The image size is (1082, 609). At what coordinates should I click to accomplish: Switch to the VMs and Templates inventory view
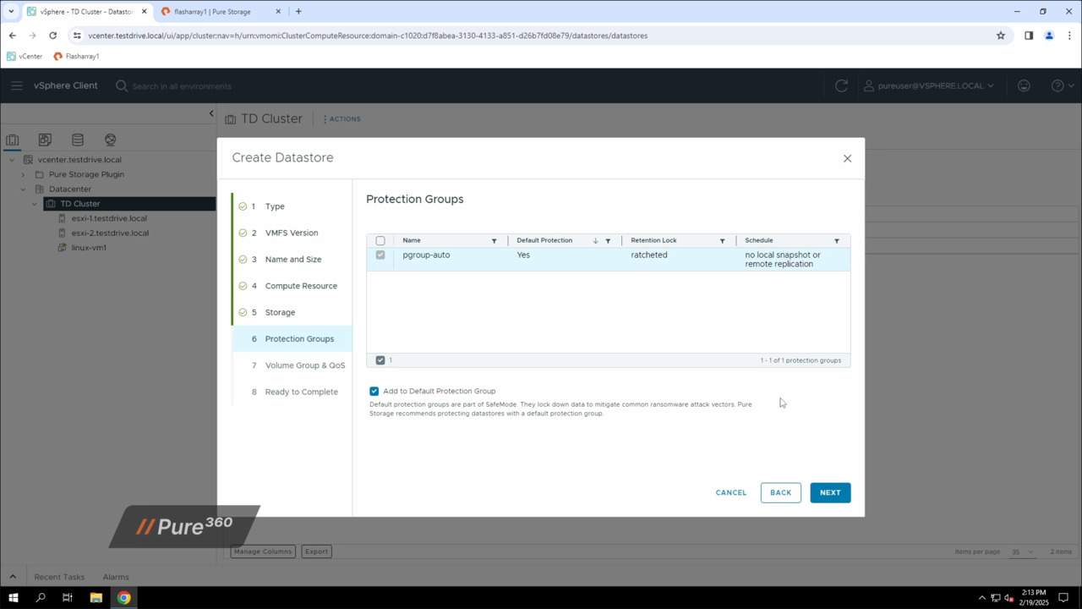[45, 140]
